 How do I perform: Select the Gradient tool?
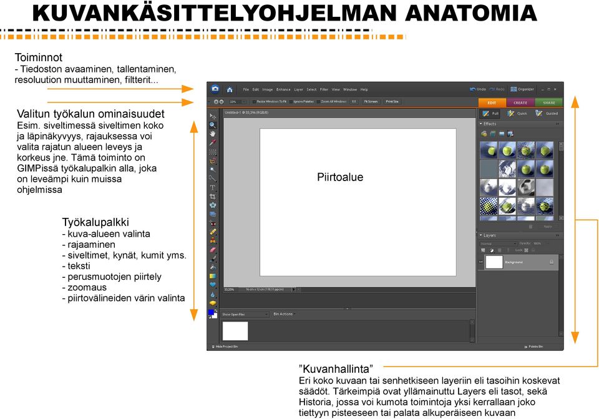[x=213, y=276]
